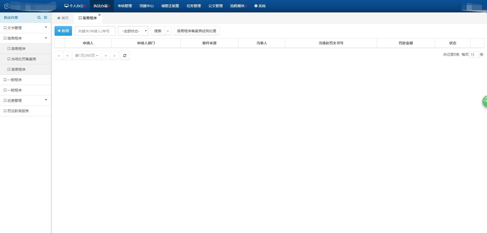Image resolution: width=487 pixels, height=234 pixels.
Task: Click the 新增 button
Action: pyautogui.click(x=63, y=31)
